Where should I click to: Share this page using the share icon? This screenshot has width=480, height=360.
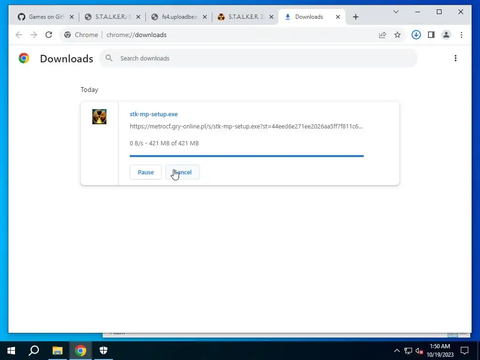(382, 35)
